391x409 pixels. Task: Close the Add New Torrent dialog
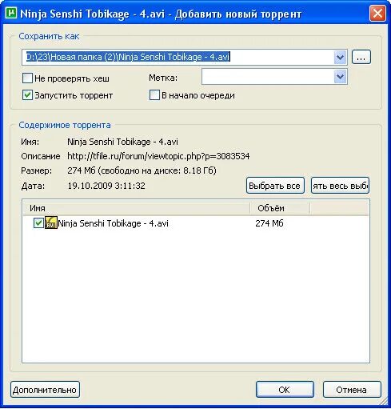(x=377, y=13)
